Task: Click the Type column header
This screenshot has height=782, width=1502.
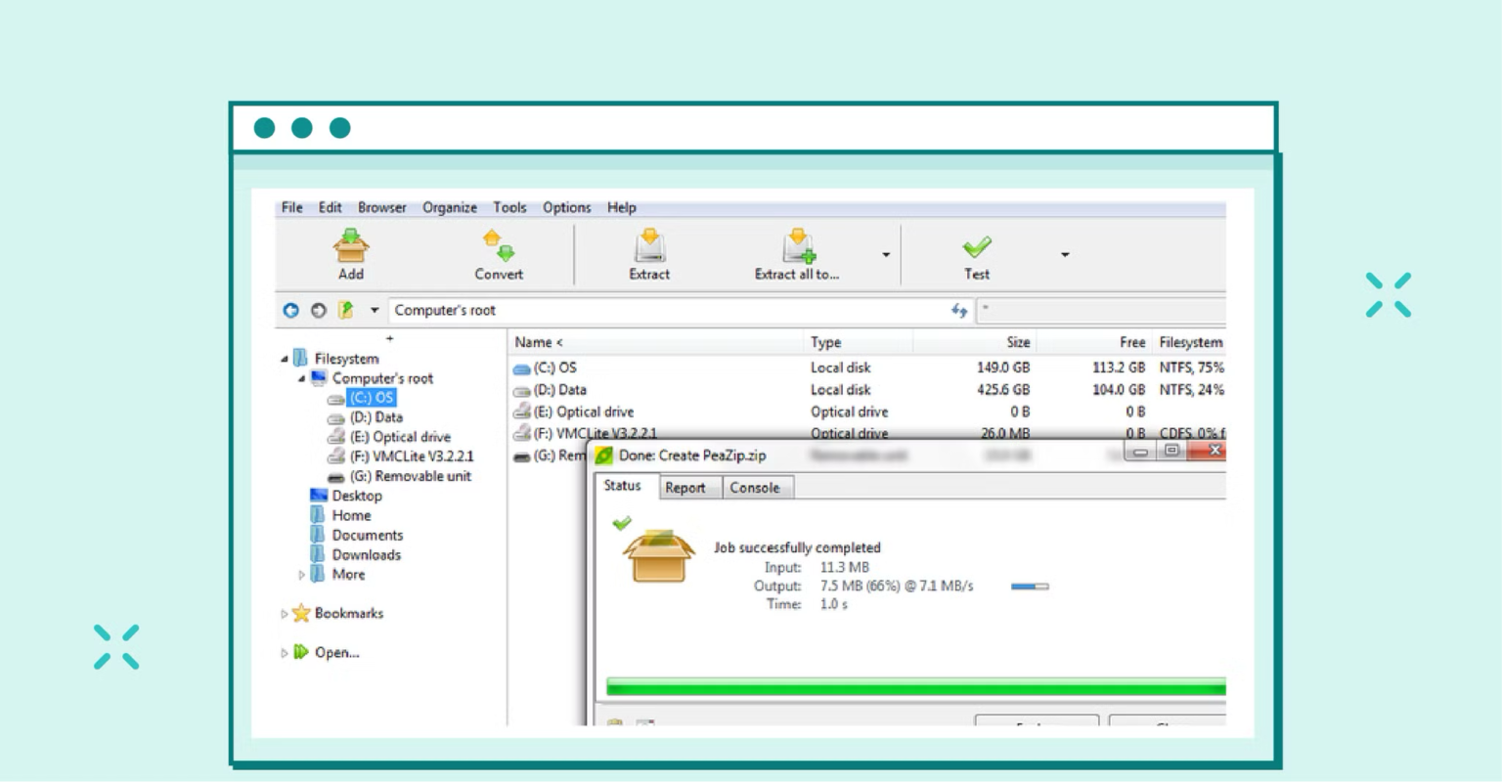Action: [x=826, y=342]
